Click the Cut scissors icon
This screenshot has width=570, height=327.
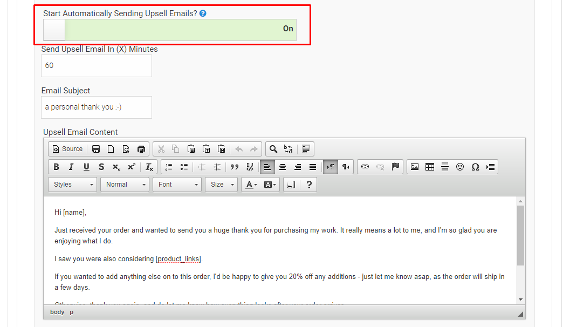click(161, 149)
